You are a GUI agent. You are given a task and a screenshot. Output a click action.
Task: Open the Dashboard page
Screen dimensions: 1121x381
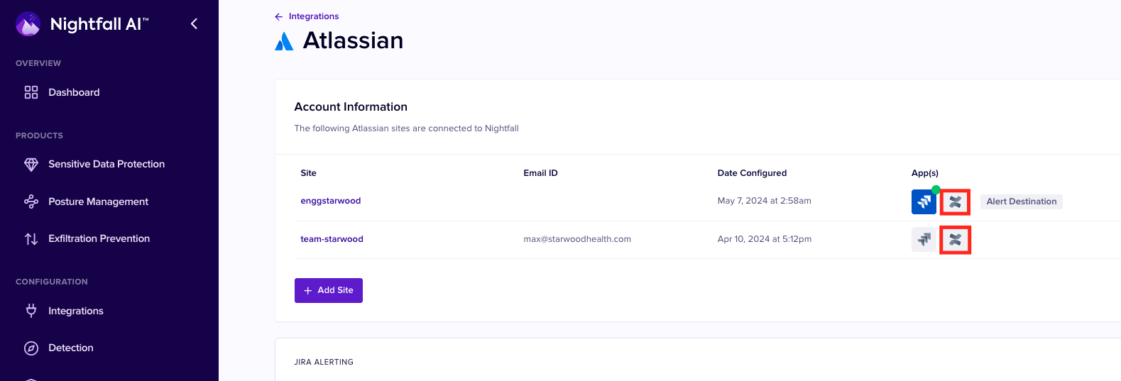tap(74, 92)
